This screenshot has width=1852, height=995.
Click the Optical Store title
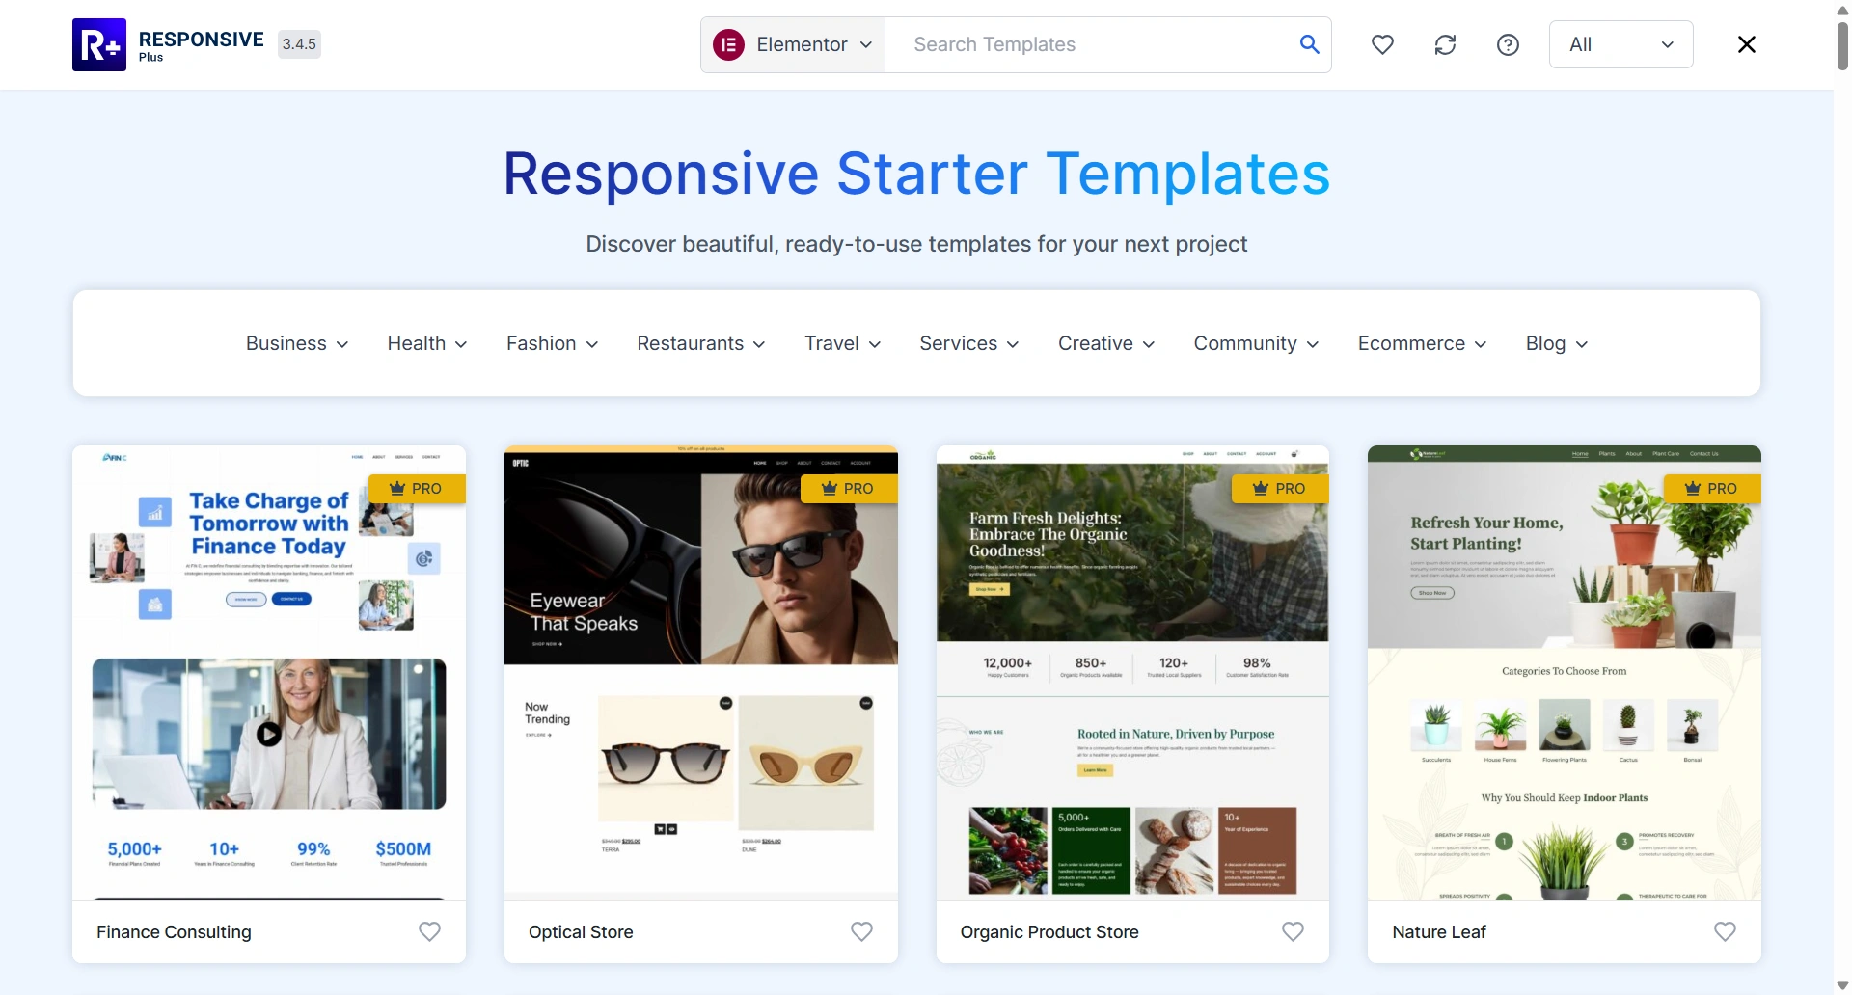pos(581,931)
